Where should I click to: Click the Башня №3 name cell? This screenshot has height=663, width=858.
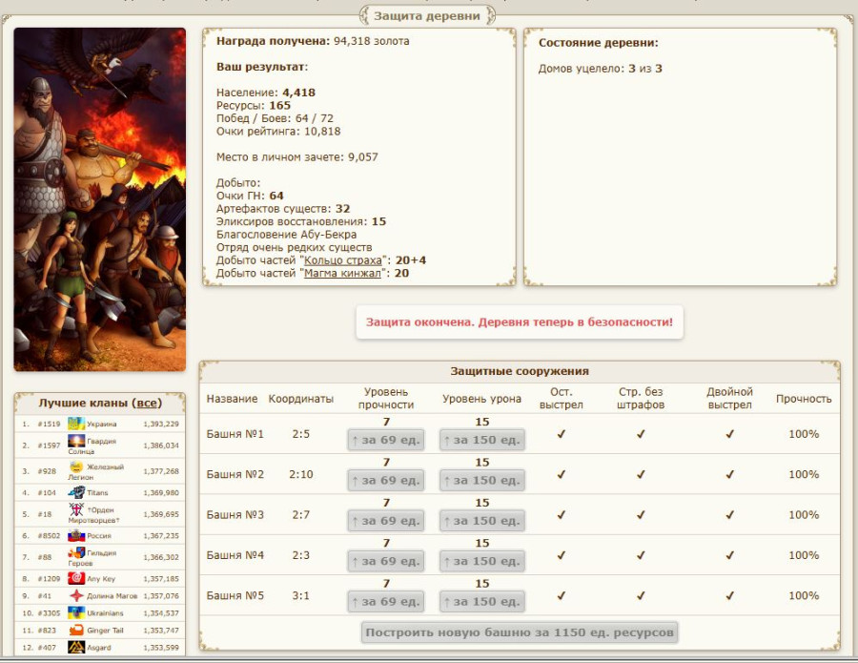(235, 515)
